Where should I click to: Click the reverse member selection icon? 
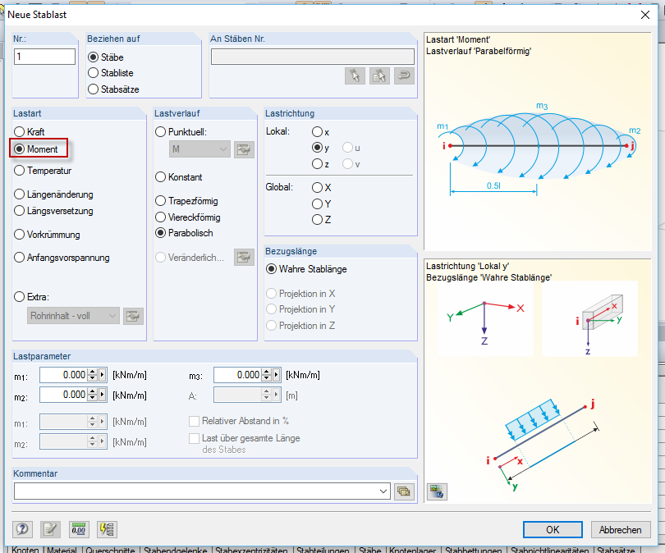pyautogui.click(x=404, y=75)
